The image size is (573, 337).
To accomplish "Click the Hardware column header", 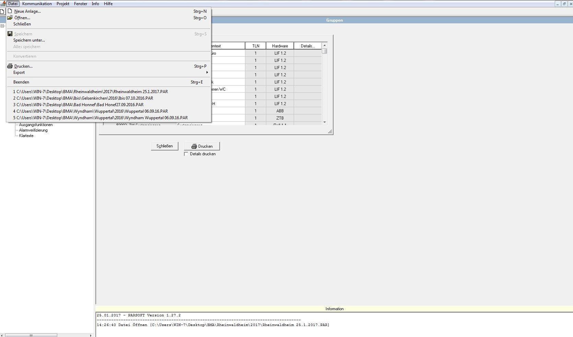I will [x=280, y=46].
